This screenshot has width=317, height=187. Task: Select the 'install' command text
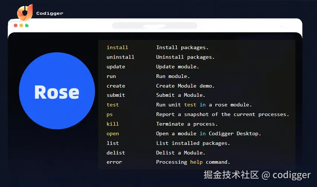point(117,48)
